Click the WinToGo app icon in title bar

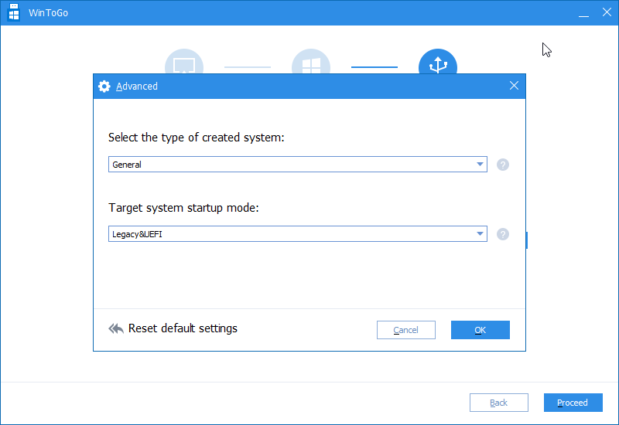pyautogui.click(x=13, y=13)
